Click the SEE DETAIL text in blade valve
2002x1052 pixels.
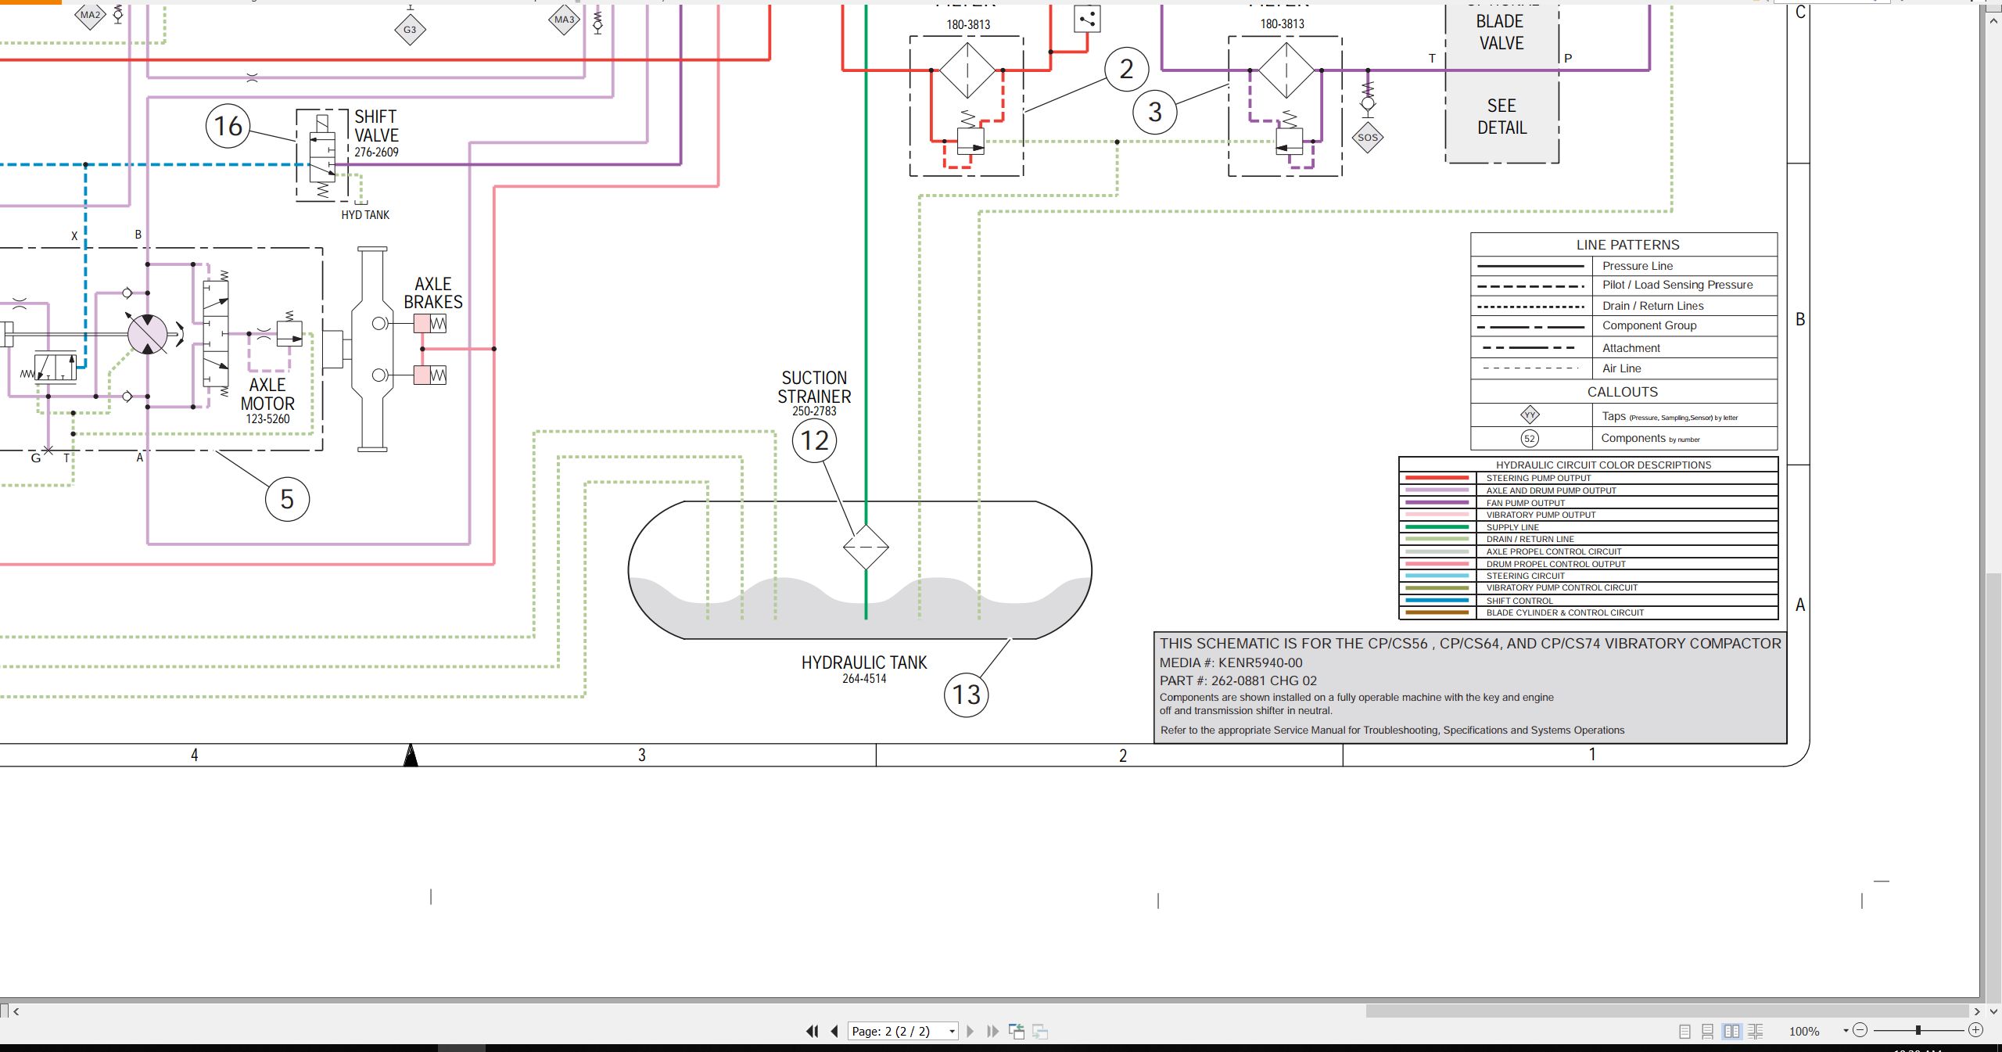pos(1501,117)
